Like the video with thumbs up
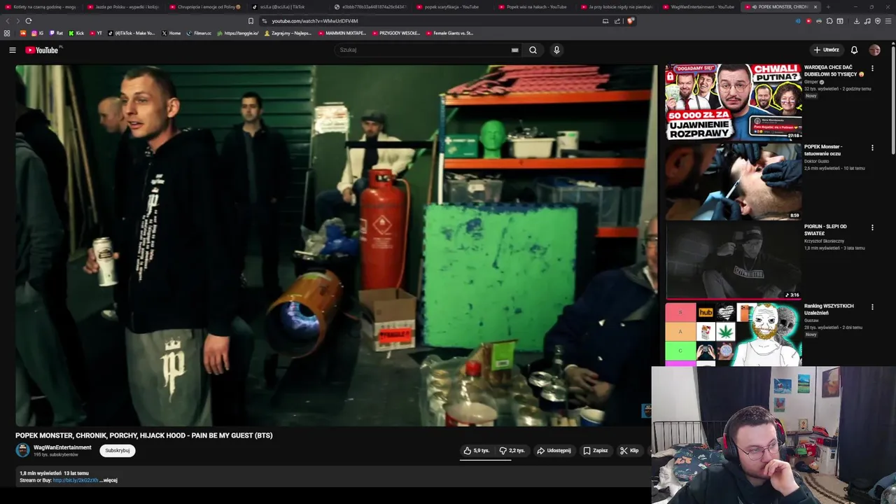Screen dimensions: 896x504 click(x=476, y=451)
